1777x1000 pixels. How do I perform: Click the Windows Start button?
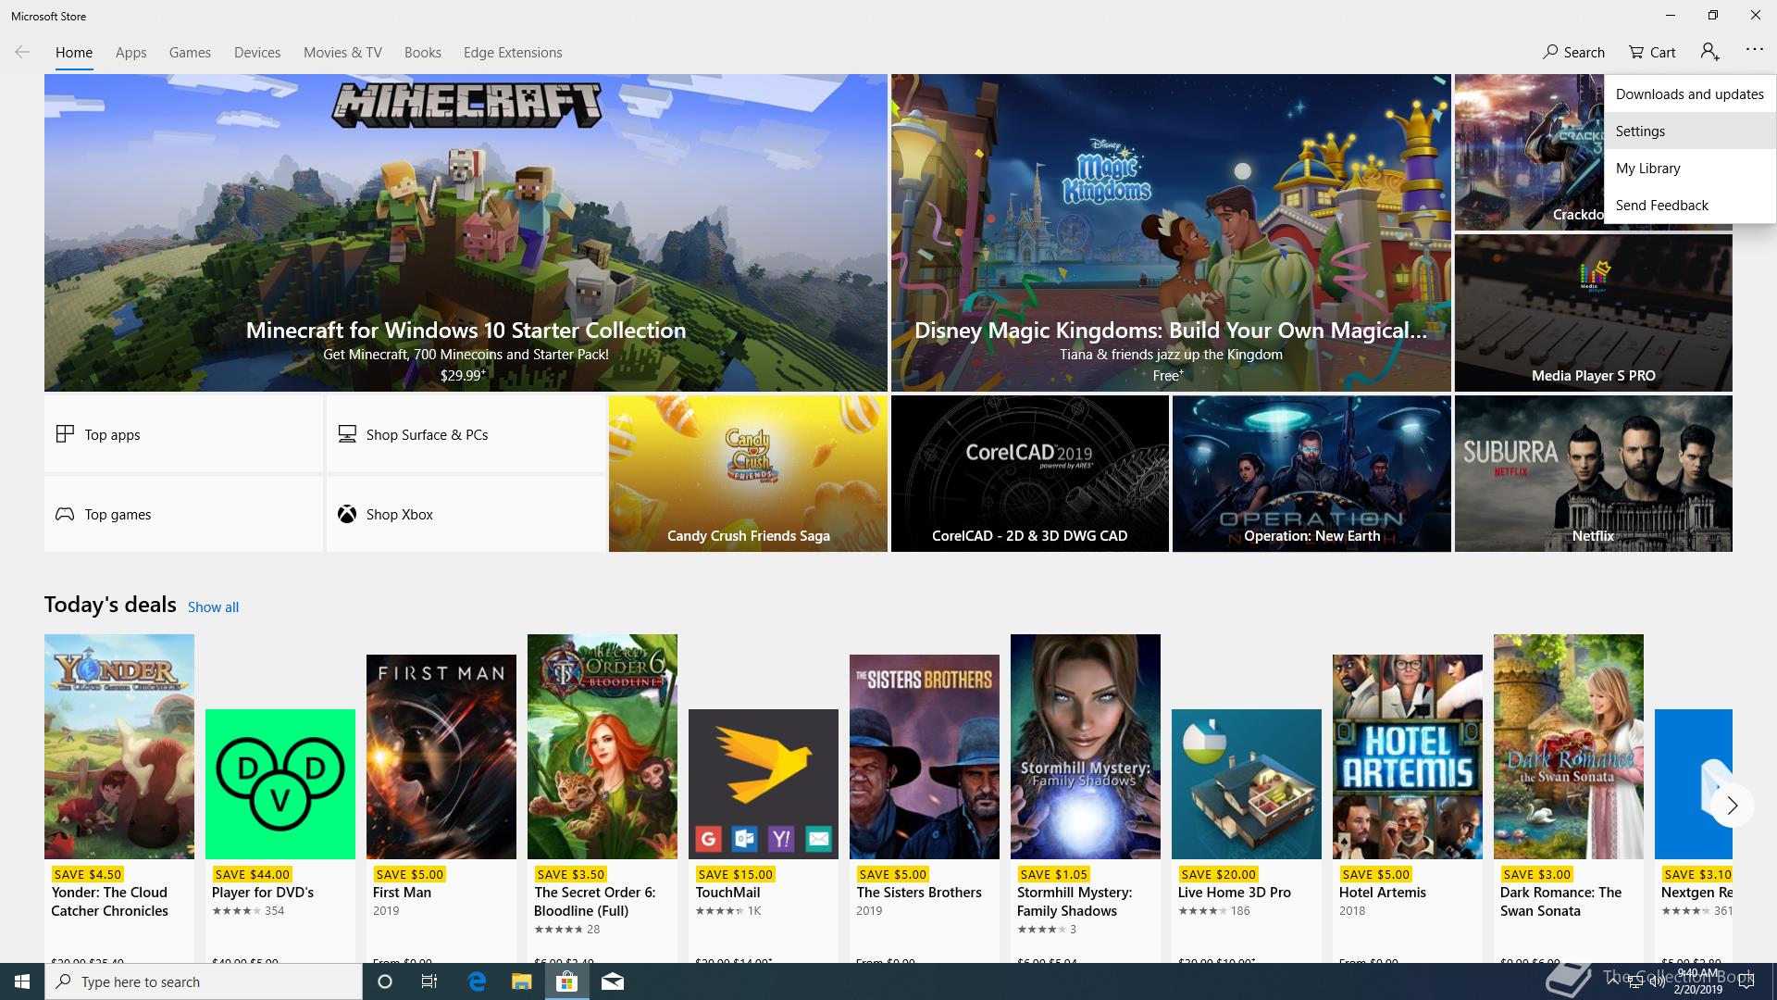click(x=22, y=981)
